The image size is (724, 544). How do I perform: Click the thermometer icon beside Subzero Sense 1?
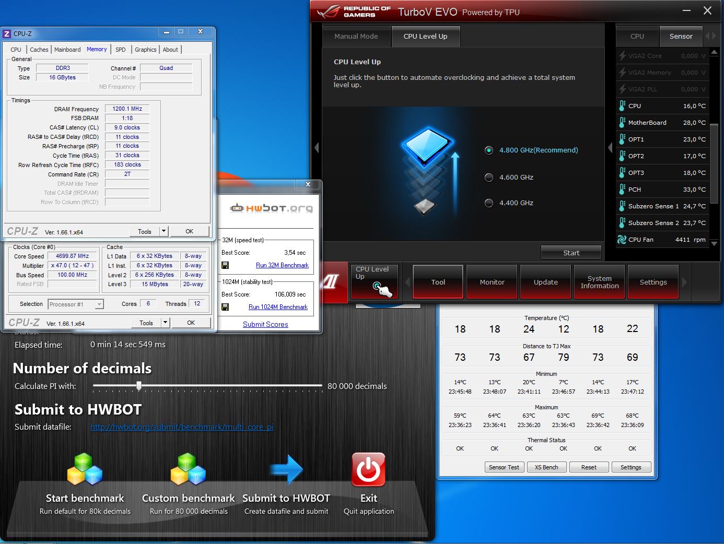point(622,206)
